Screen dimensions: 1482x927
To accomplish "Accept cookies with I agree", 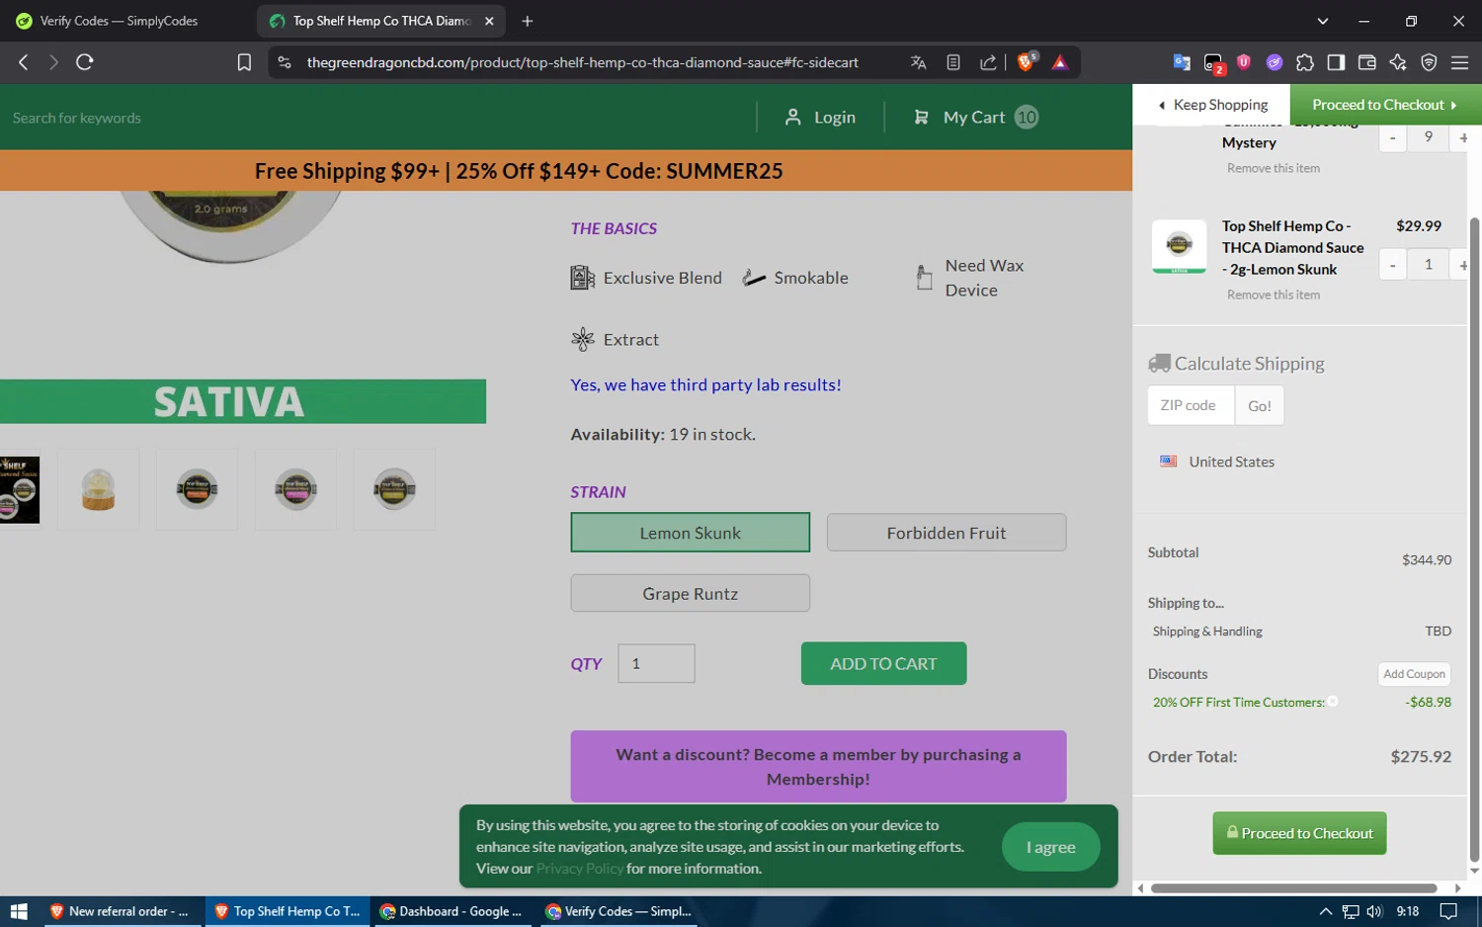I will (x=1050, y=847).
